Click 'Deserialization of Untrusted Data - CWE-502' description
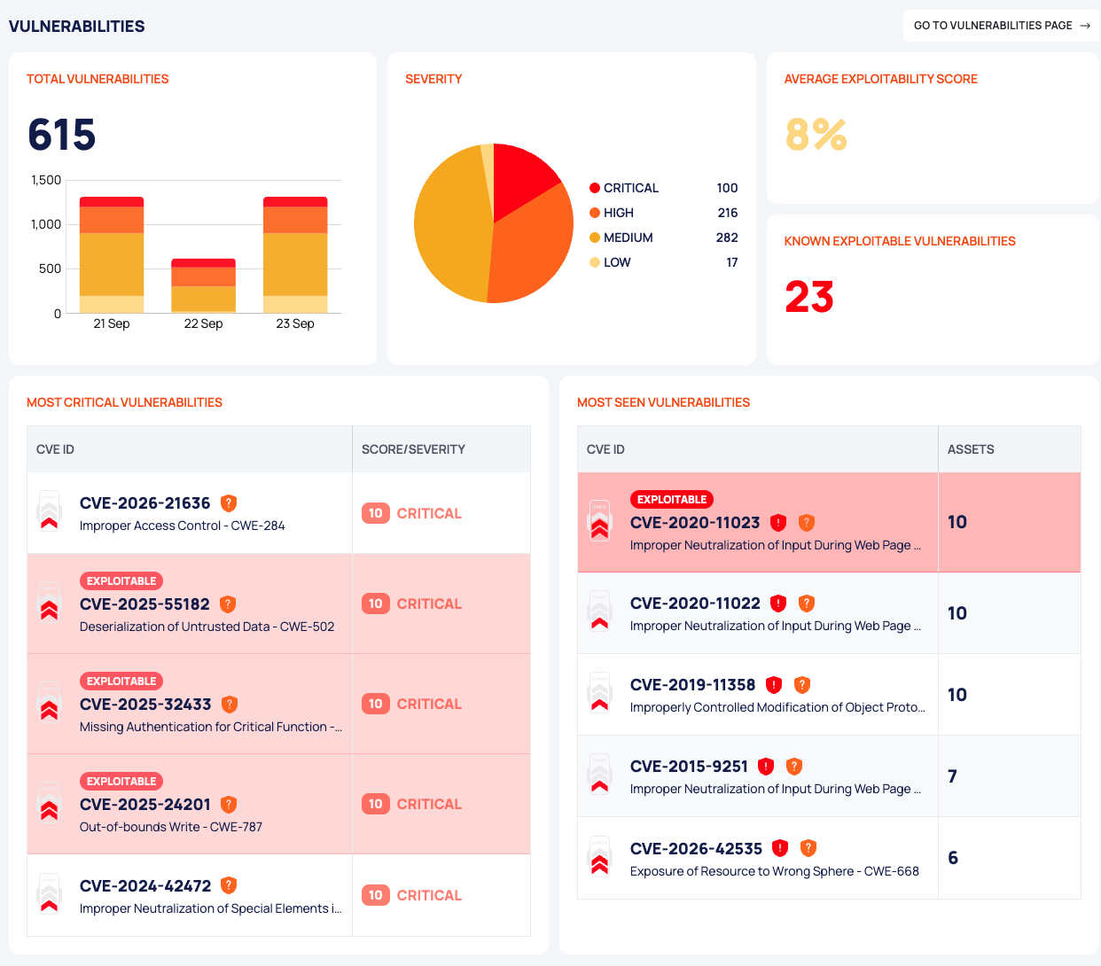 click(207, 627)
